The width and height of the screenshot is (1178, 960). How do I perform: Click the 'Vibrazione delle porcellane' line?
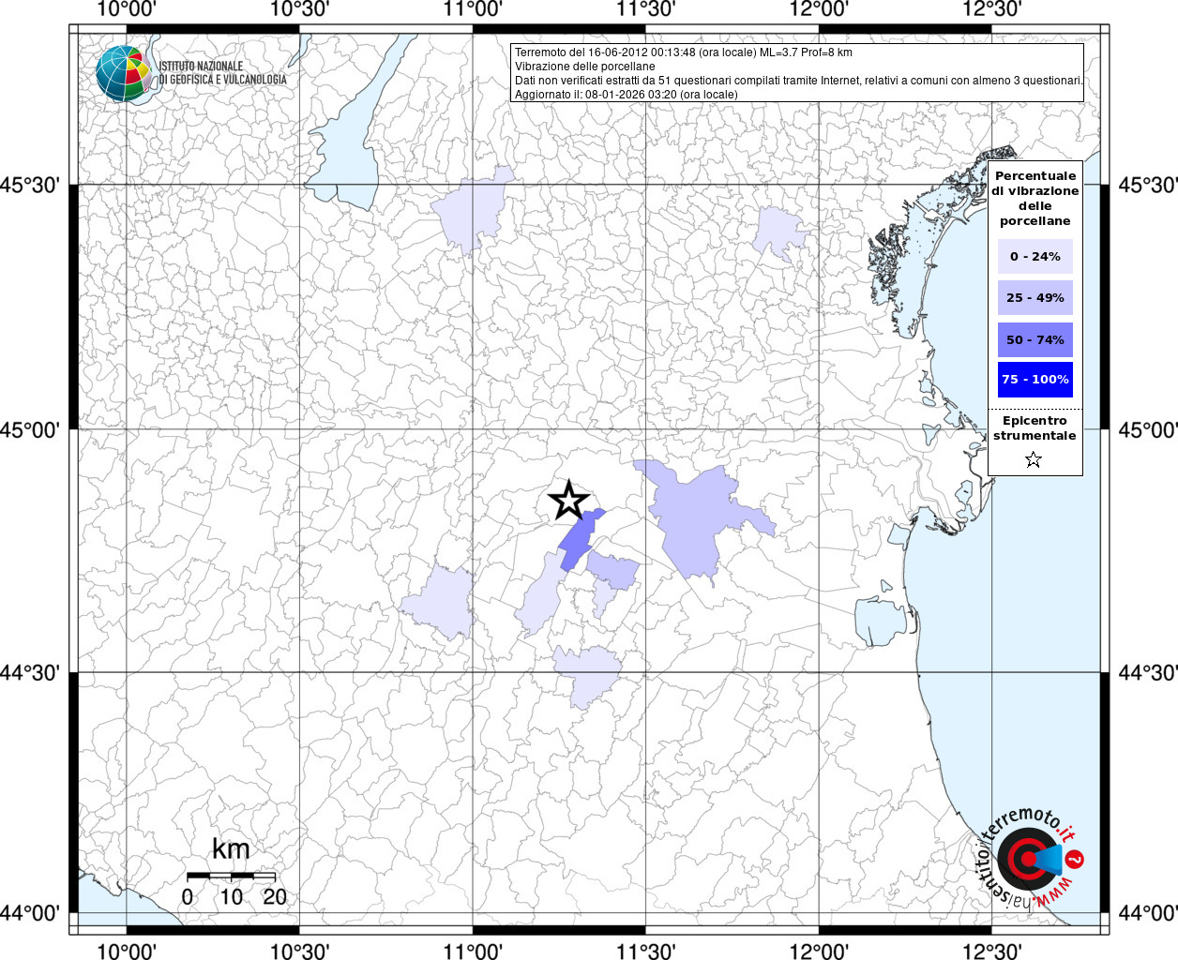(585, 67)
